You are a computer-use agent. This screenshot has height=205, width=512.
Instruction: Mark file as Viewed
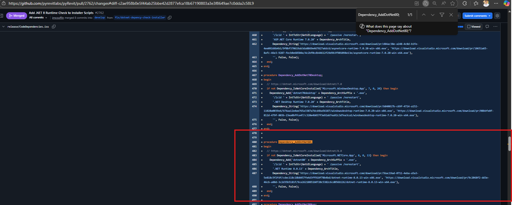[x=474, y=26]
